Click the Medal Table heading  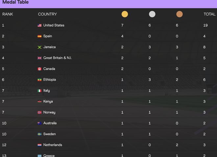(x=15, y=2)
